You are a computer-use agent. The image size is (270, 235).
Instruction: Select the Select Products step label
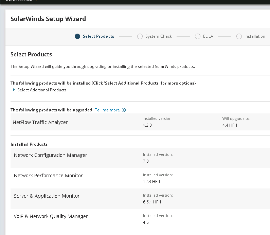pos(98,36)
